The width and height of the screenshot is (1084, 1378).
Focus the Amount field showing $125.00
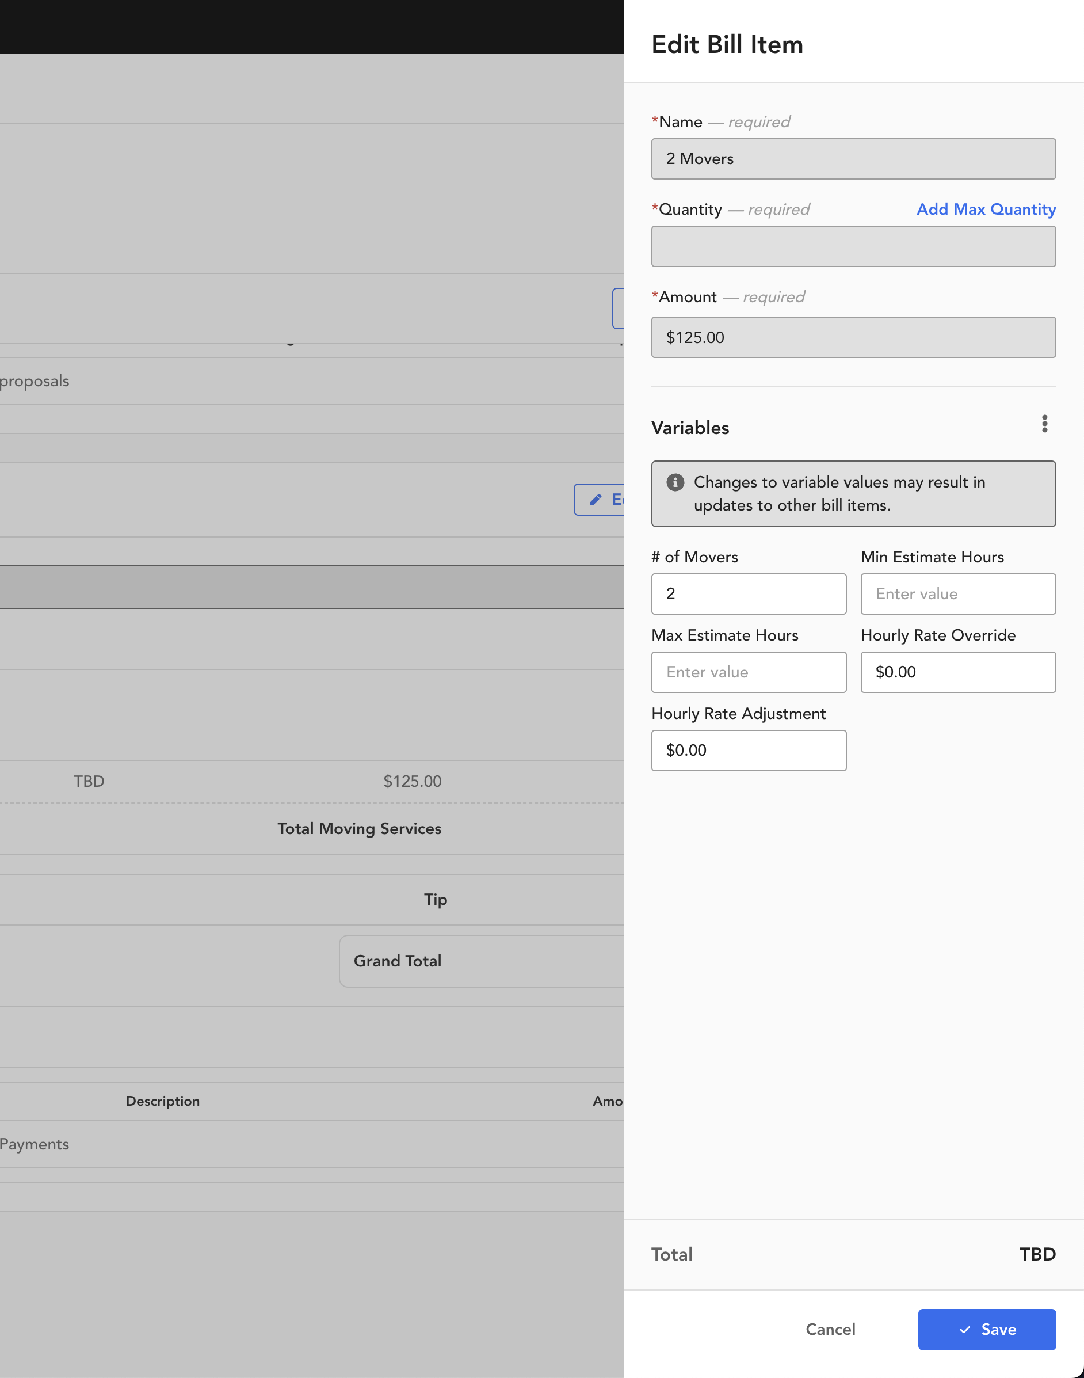853,337
